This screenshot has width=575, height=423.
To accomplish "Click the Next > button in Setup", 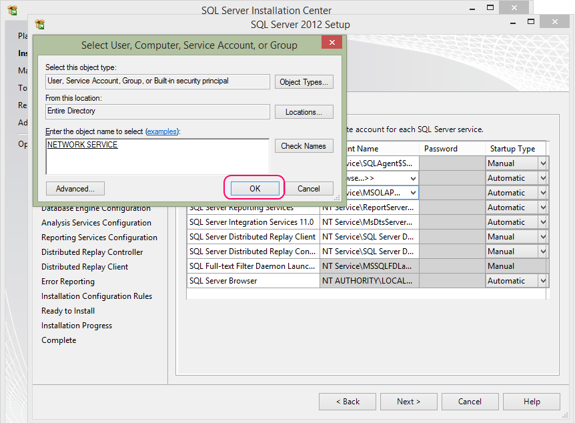I will pos(408,402).
